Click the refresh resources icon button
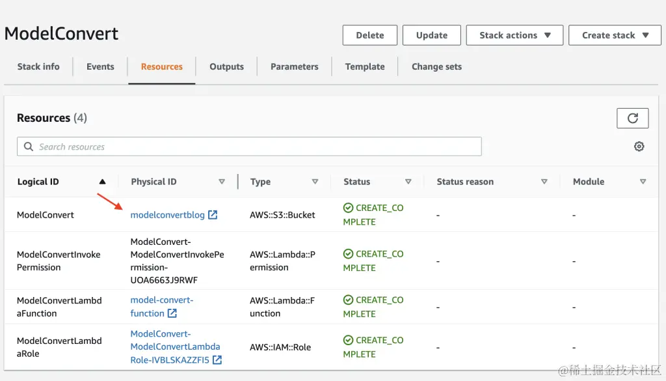This screenshot has width=666, height=381. pyautogui.click(x=632, y=118)
